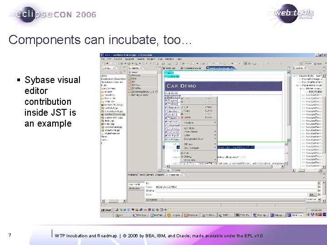
Task: Select the Palette view tab
Action: (x=135, y=68)
